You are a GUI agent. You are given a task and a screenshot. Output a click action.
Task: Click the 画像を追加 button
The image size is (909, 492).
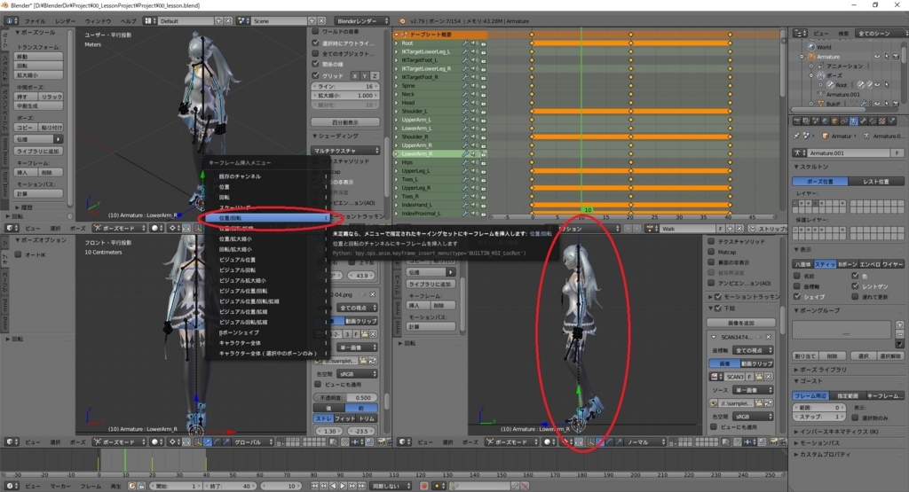click(741, 323)
